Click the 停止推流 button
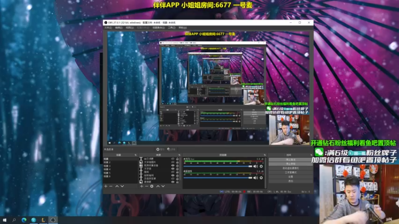The image size is (399, 224). coord(291,160)
